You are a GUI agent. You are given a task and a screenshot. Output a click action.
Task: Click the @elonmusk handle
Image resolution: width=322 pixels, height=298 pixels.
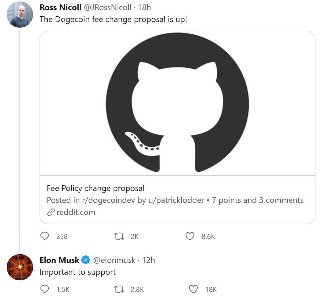[114, 260]
